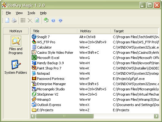
Task: Click the Win+P hotkey cell
Action: click(84, 79)
